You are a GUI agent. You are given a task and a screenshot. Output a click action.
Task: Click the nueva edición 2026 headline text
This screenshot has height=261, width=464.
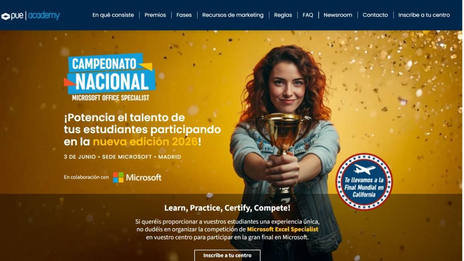coord(145,142)
